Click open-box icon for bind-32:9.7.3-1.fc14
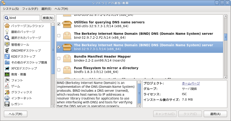The width and height of the screenshot is (231, 121). click(67, 47)
